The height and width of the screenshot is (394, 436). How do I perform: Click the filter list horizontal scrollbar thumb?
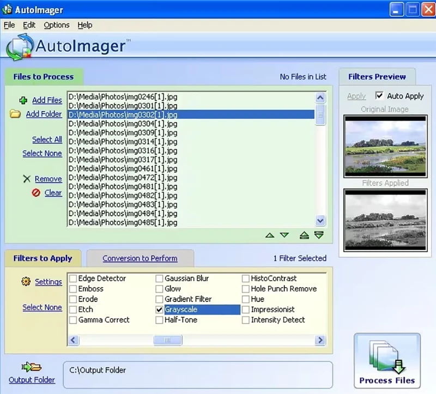pos(168,340)
